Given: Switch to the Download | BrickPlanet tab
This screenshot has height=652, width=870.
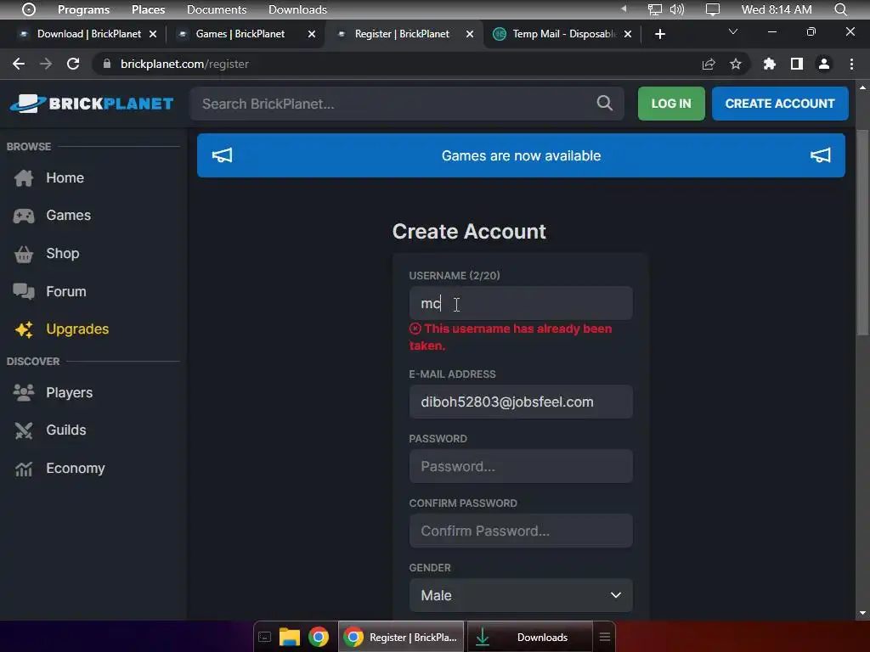Looking at the screenshot, I should click(x=88, y=34).
